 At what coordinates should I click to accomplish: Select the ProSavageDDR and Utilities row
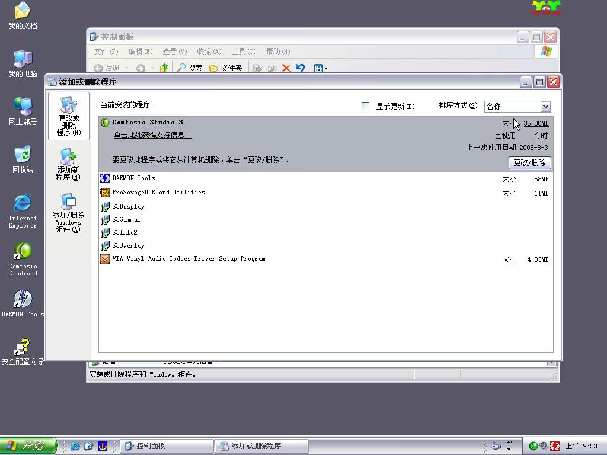326,193
